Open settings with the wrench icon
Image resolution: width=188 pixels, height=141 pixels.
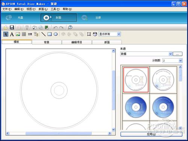[x=27, y=27]
